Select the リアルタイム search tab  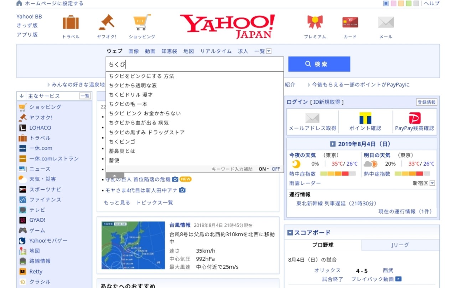216,51
